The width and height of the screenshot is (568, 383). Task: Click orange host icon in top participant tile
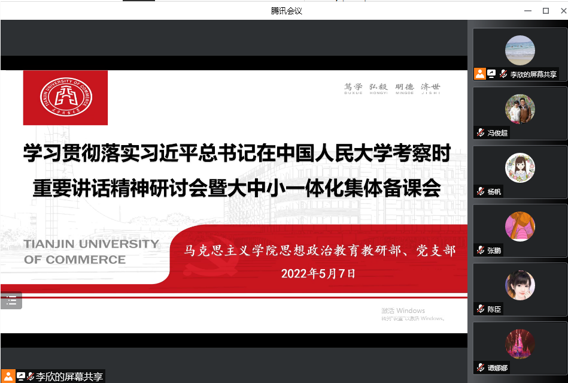(x=480, y=74)
